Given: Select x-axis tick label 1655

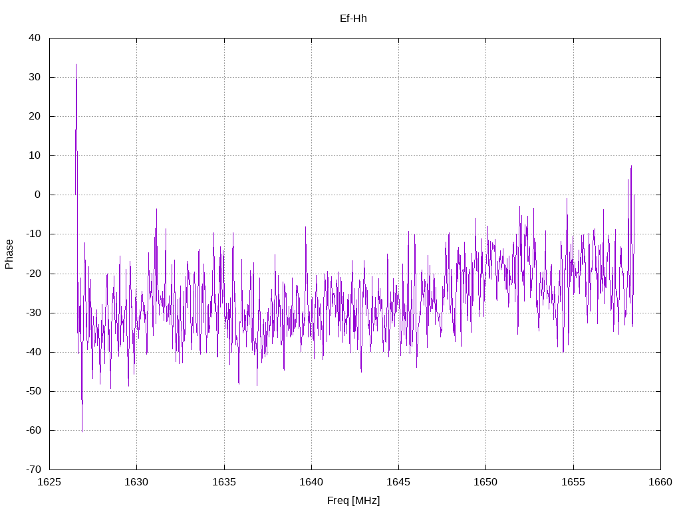Looking at the screenshot, I should (573, 482).
